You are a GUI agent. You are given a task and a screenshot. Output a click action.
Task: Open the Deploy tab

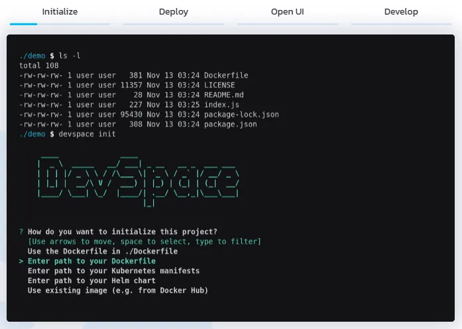tap(174, 12)
